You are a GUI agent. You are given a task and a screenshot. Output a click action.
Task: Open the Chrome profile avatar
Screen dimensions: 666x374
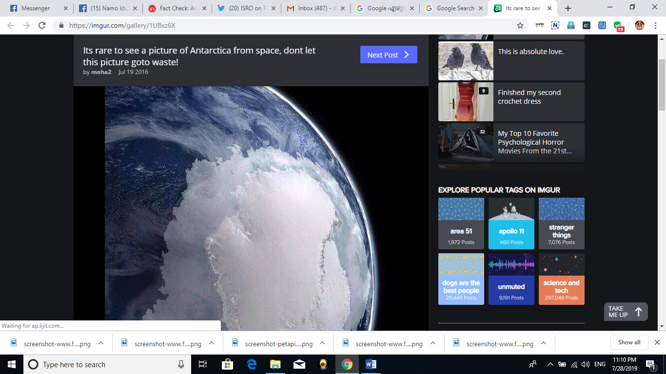(x=640, y=25)
